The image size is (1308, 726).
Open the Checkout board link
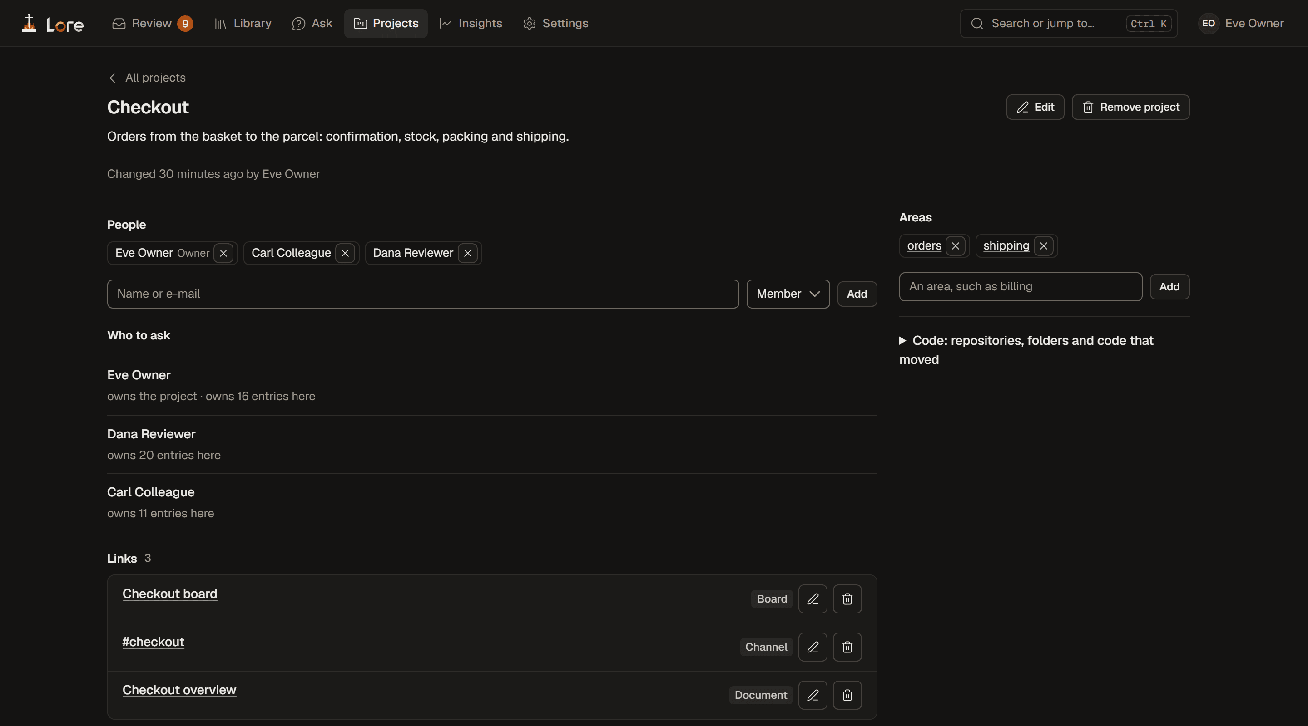(x=170, y=594)
